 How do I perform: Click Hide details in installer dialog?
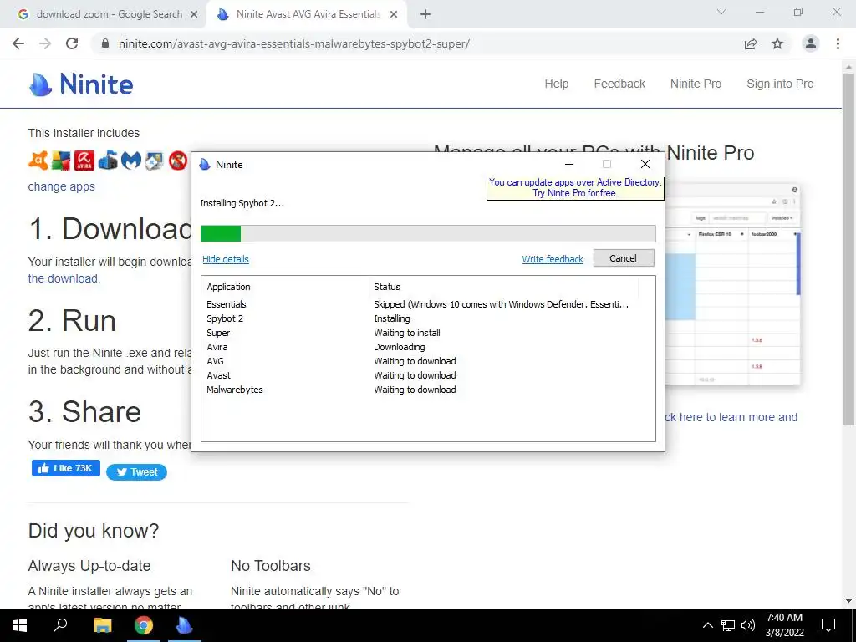(x=226, y=259)
